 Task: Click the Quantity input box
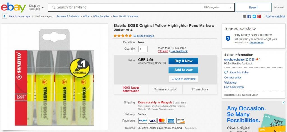coord(143,49)
